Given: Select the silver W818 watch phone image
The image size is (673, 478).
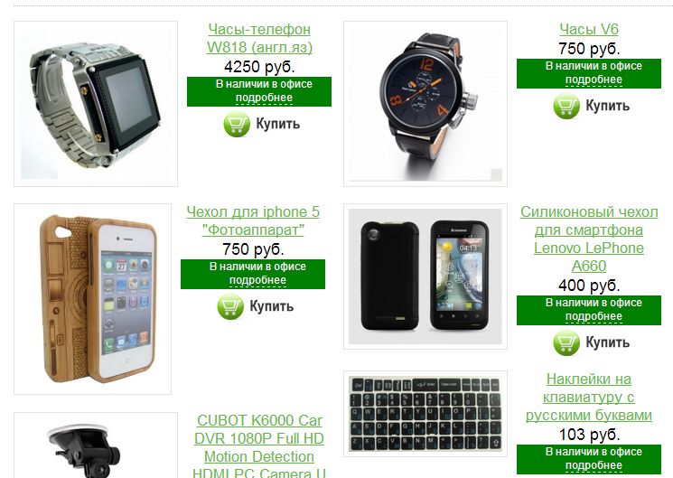Looking at the screenshot, I should [96, 104].
